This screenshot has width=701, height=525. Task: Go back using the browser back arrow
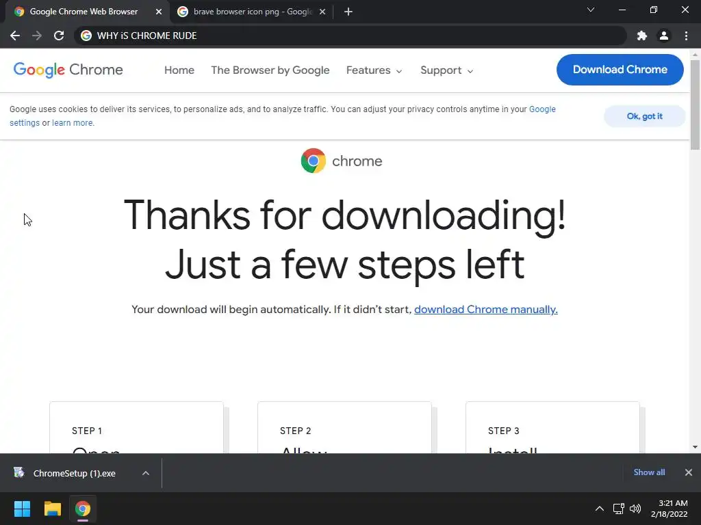pos(15,36)
